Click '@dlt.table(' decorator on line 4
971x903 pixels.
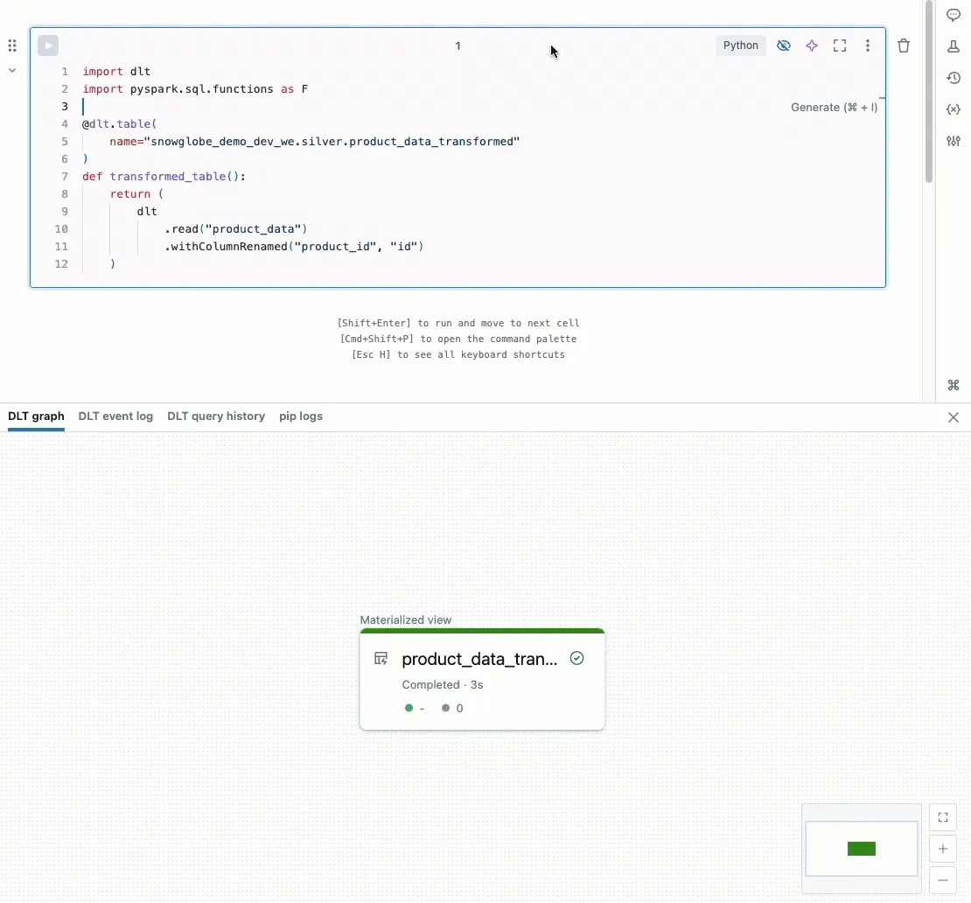(120, 124)
